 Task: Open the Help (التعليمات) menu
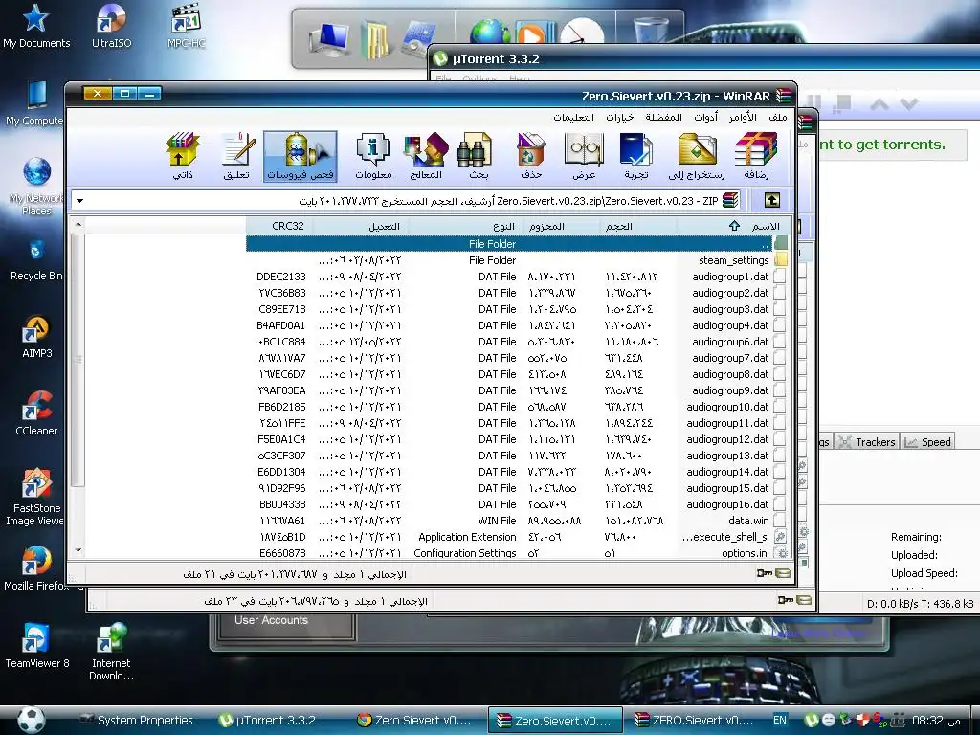click(x=573, y=117)
